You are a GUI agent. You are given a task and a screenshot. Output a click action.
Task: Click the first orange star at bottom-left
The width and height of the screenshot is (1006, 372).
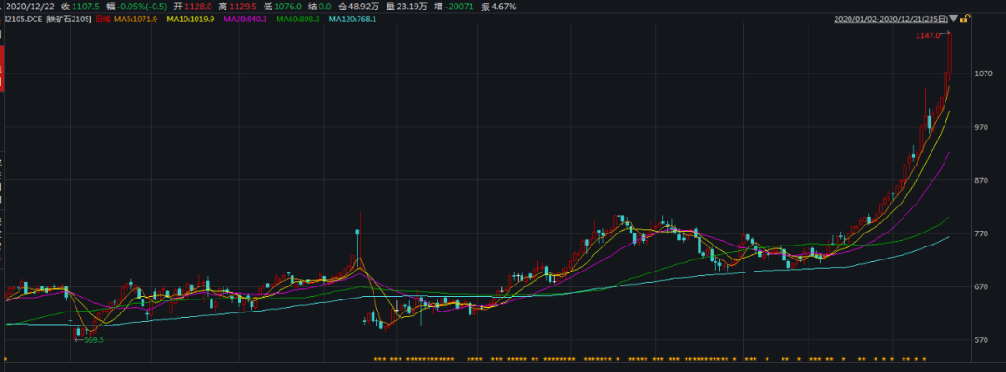tap(4, 358)
